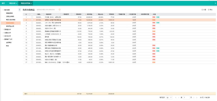Click the 68.86% funds ratio cell
This screenshot has width=217, height=101.
tap(101, 17)
